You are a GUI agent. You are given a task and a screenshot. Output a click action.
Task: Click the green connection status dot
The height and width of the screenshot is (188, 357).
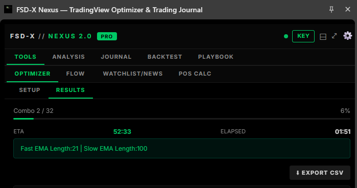click(x=286, y=36)
